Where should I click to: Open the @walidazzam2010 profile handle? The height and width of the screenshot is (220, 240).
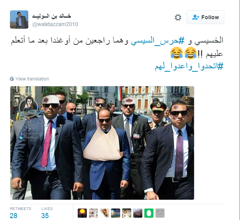tap(55, 24)
